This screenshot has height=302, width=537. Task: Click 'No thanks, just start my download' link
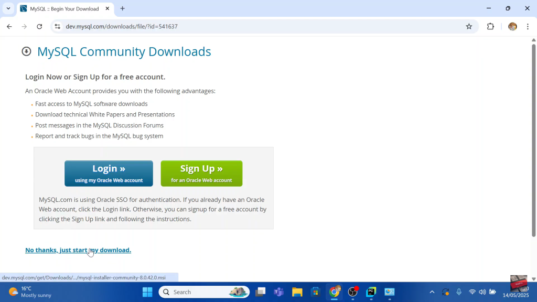pyautogui.click(x=78, y=250)
